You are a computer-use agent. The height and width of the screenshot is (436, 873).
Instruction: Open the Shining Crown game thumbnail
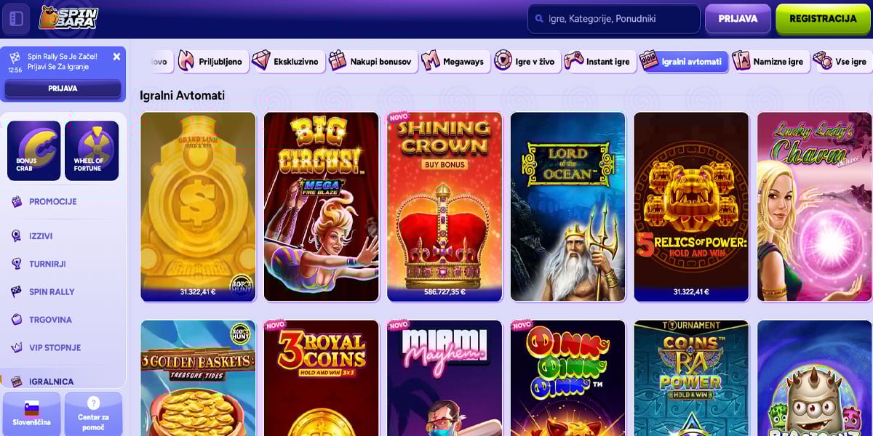tap(445, 206)
